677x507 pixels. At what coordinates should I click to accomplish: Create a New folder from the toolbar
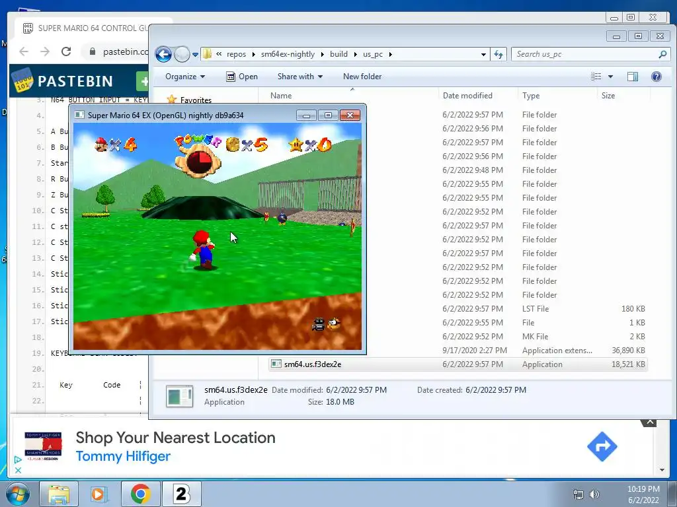[x=362, y=77]
